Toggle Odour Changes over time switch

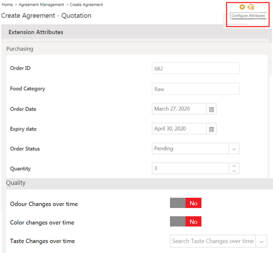tap(185, 203)
